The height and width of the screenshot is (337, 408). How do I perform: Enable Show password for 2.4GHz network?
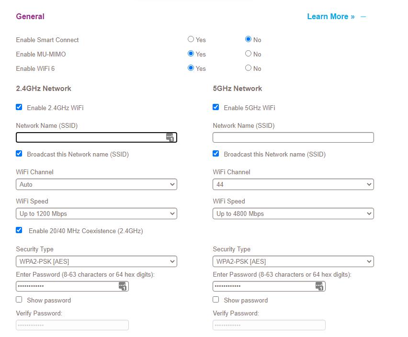point(19,300)
